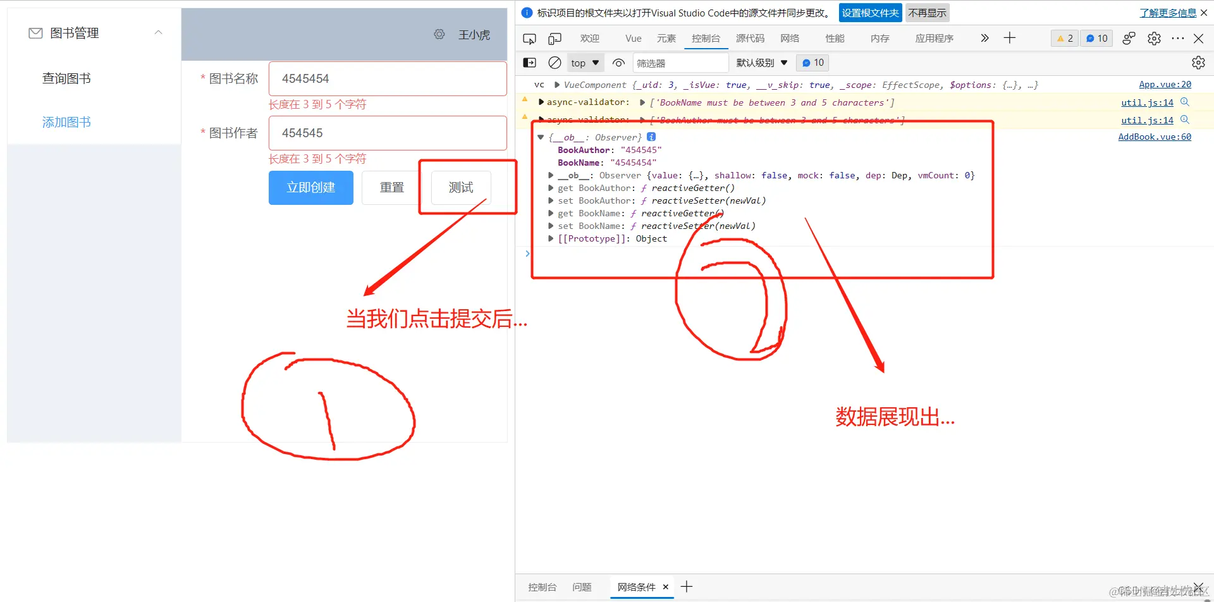
Task: Expand the [[Prototype]] Object entry
Action: [x=551, y=238]
